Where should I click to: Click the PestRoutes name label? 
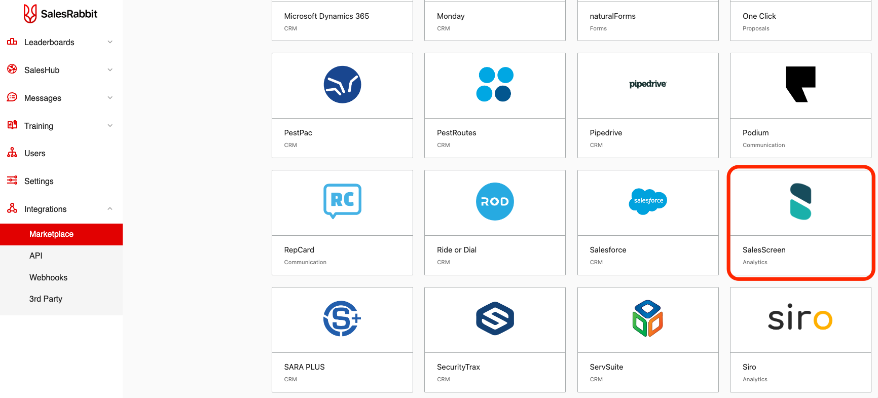(457, 133)
